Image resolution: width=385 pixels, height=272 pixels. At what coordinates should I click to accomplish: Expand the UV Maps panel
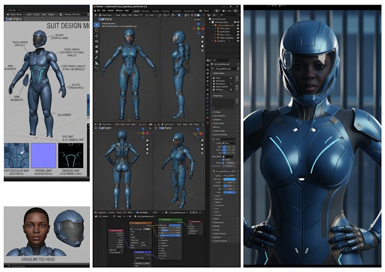coord(217,113)
